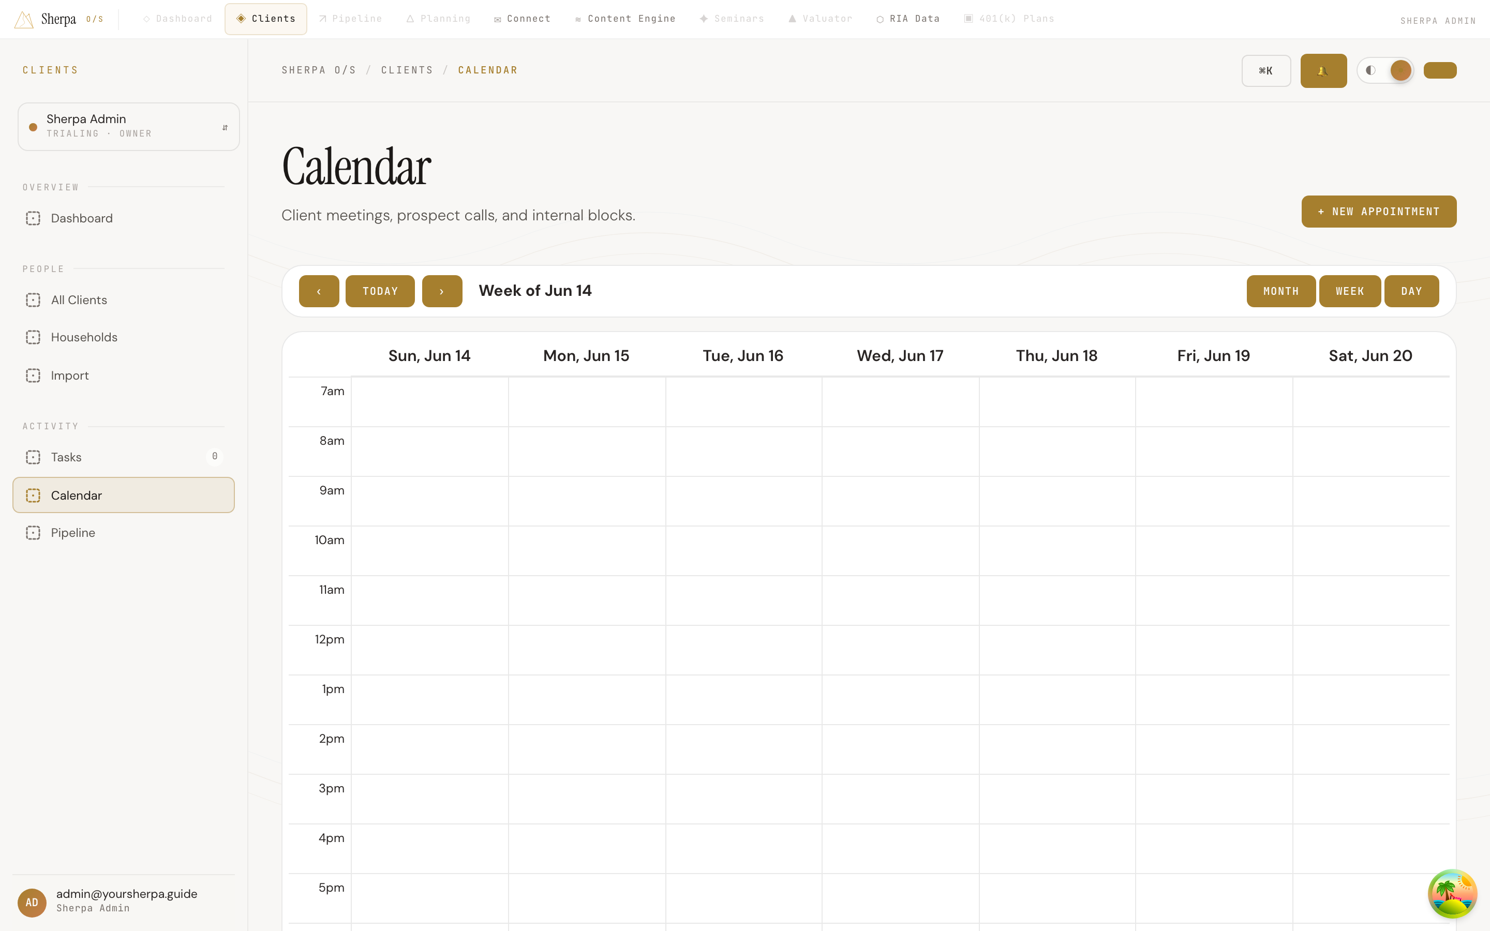The height and width of the screenshot is (931, 1490).
Task: Open Dashboard in the sidebar
Action: click(x=123, y=219)
